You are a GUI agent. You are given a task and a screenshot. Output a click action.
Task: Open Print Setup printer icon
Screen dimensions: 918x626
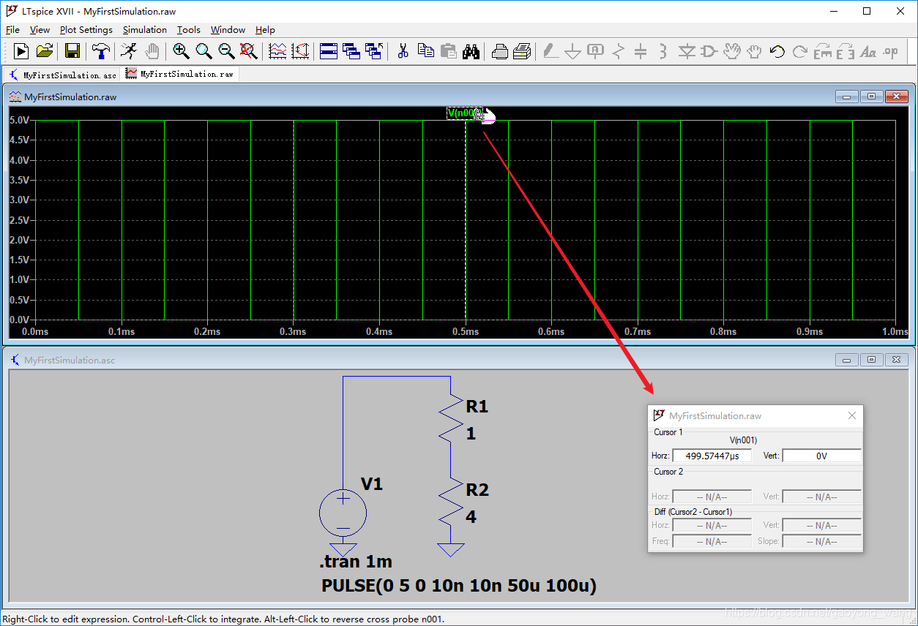click(x=499, y=51)
